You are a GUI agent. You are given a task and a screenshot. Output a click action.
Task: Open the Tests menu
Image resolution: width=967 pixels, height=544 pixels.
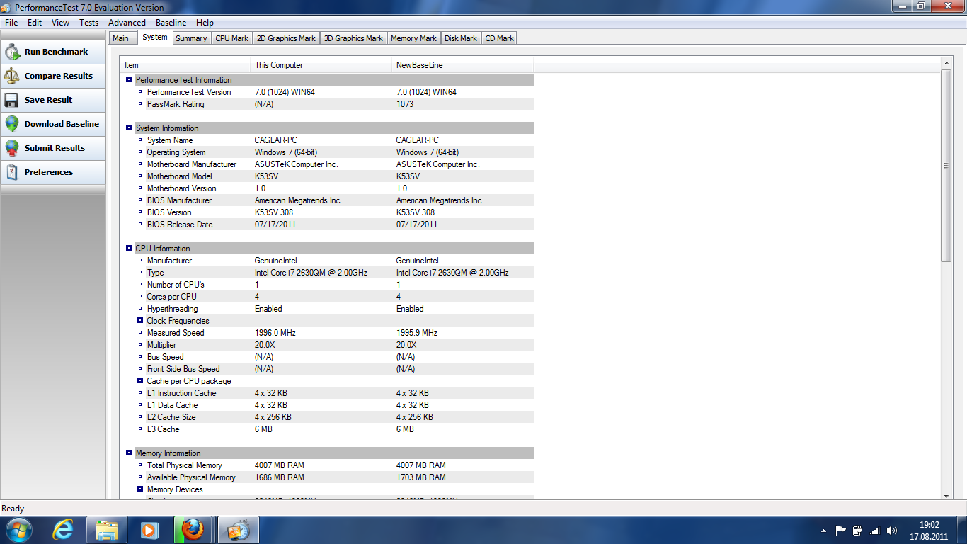tap(88, 23)
